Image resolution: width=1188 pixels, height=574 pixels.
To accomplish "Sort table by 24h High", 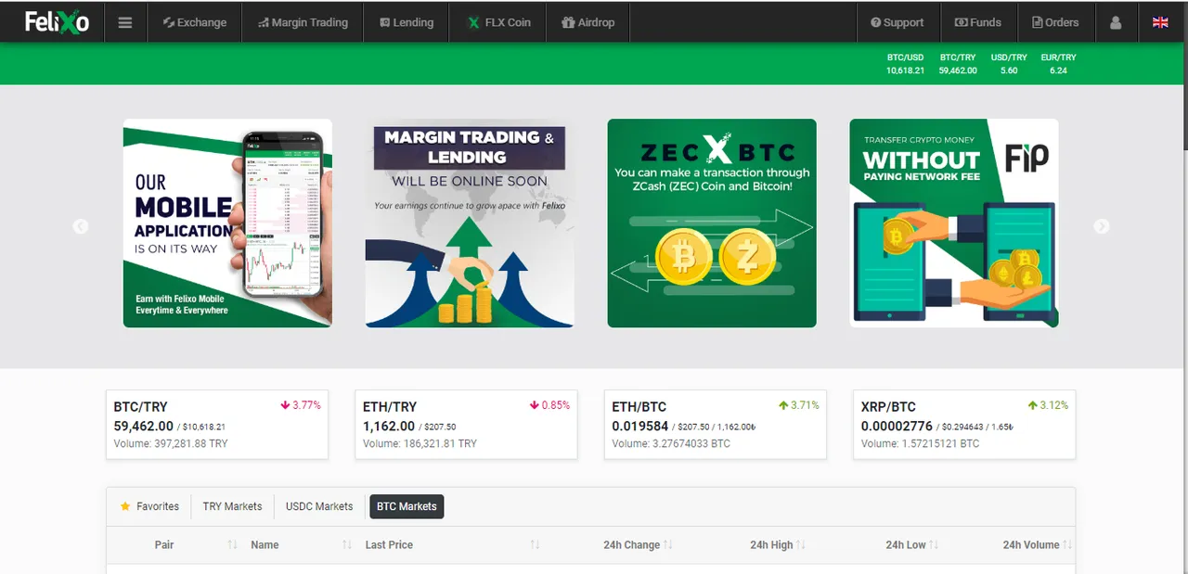I will [778, 544].
